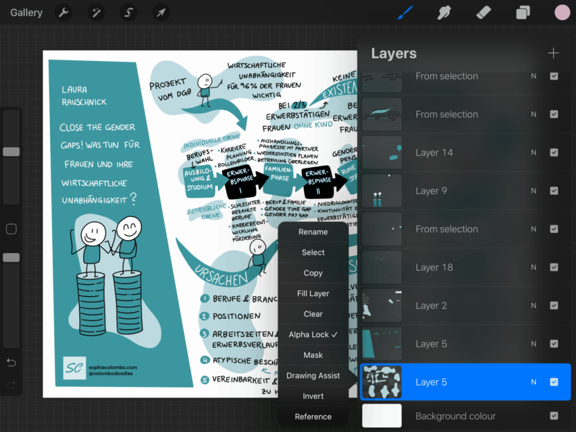
Task: Toggle Alpha Lock in layer menu
Action: [x=313, y=334]
